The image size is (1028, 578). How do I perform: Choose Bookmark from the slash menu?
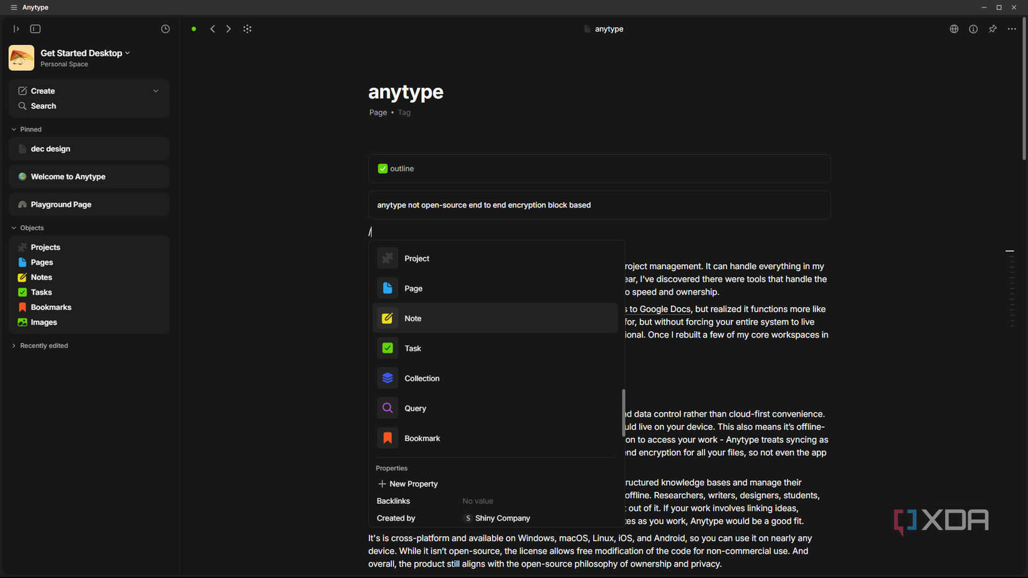coord(495,438)
